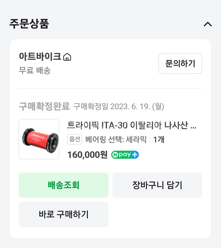This screenshot has width=221, height=248.
Task: Open the red bottom bracket product thumbnail
Action: click(39, 139)
